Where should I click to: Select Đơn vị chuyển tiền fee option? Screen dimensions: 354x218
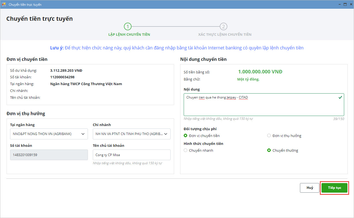(x=186, y=136)
